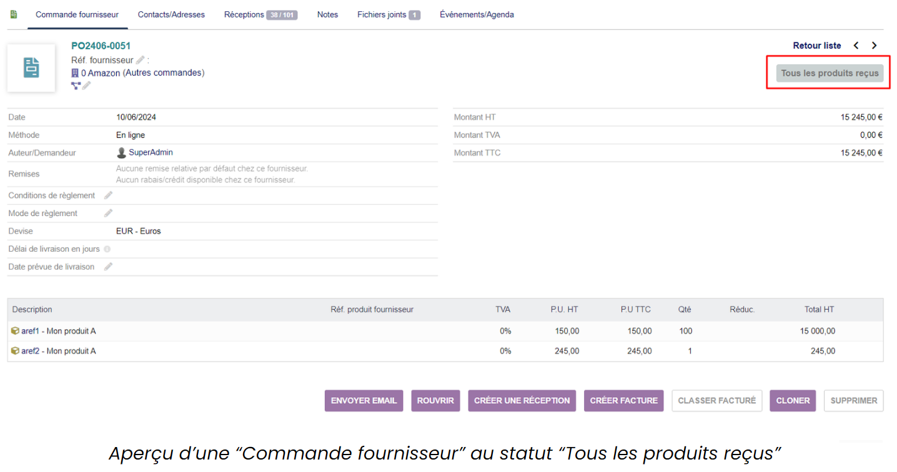Open the SuperAdmin user link

pos(151,152)
